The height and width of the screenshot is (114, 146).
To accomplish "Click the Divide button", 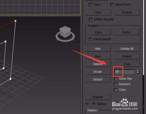I will pos(98,72).
